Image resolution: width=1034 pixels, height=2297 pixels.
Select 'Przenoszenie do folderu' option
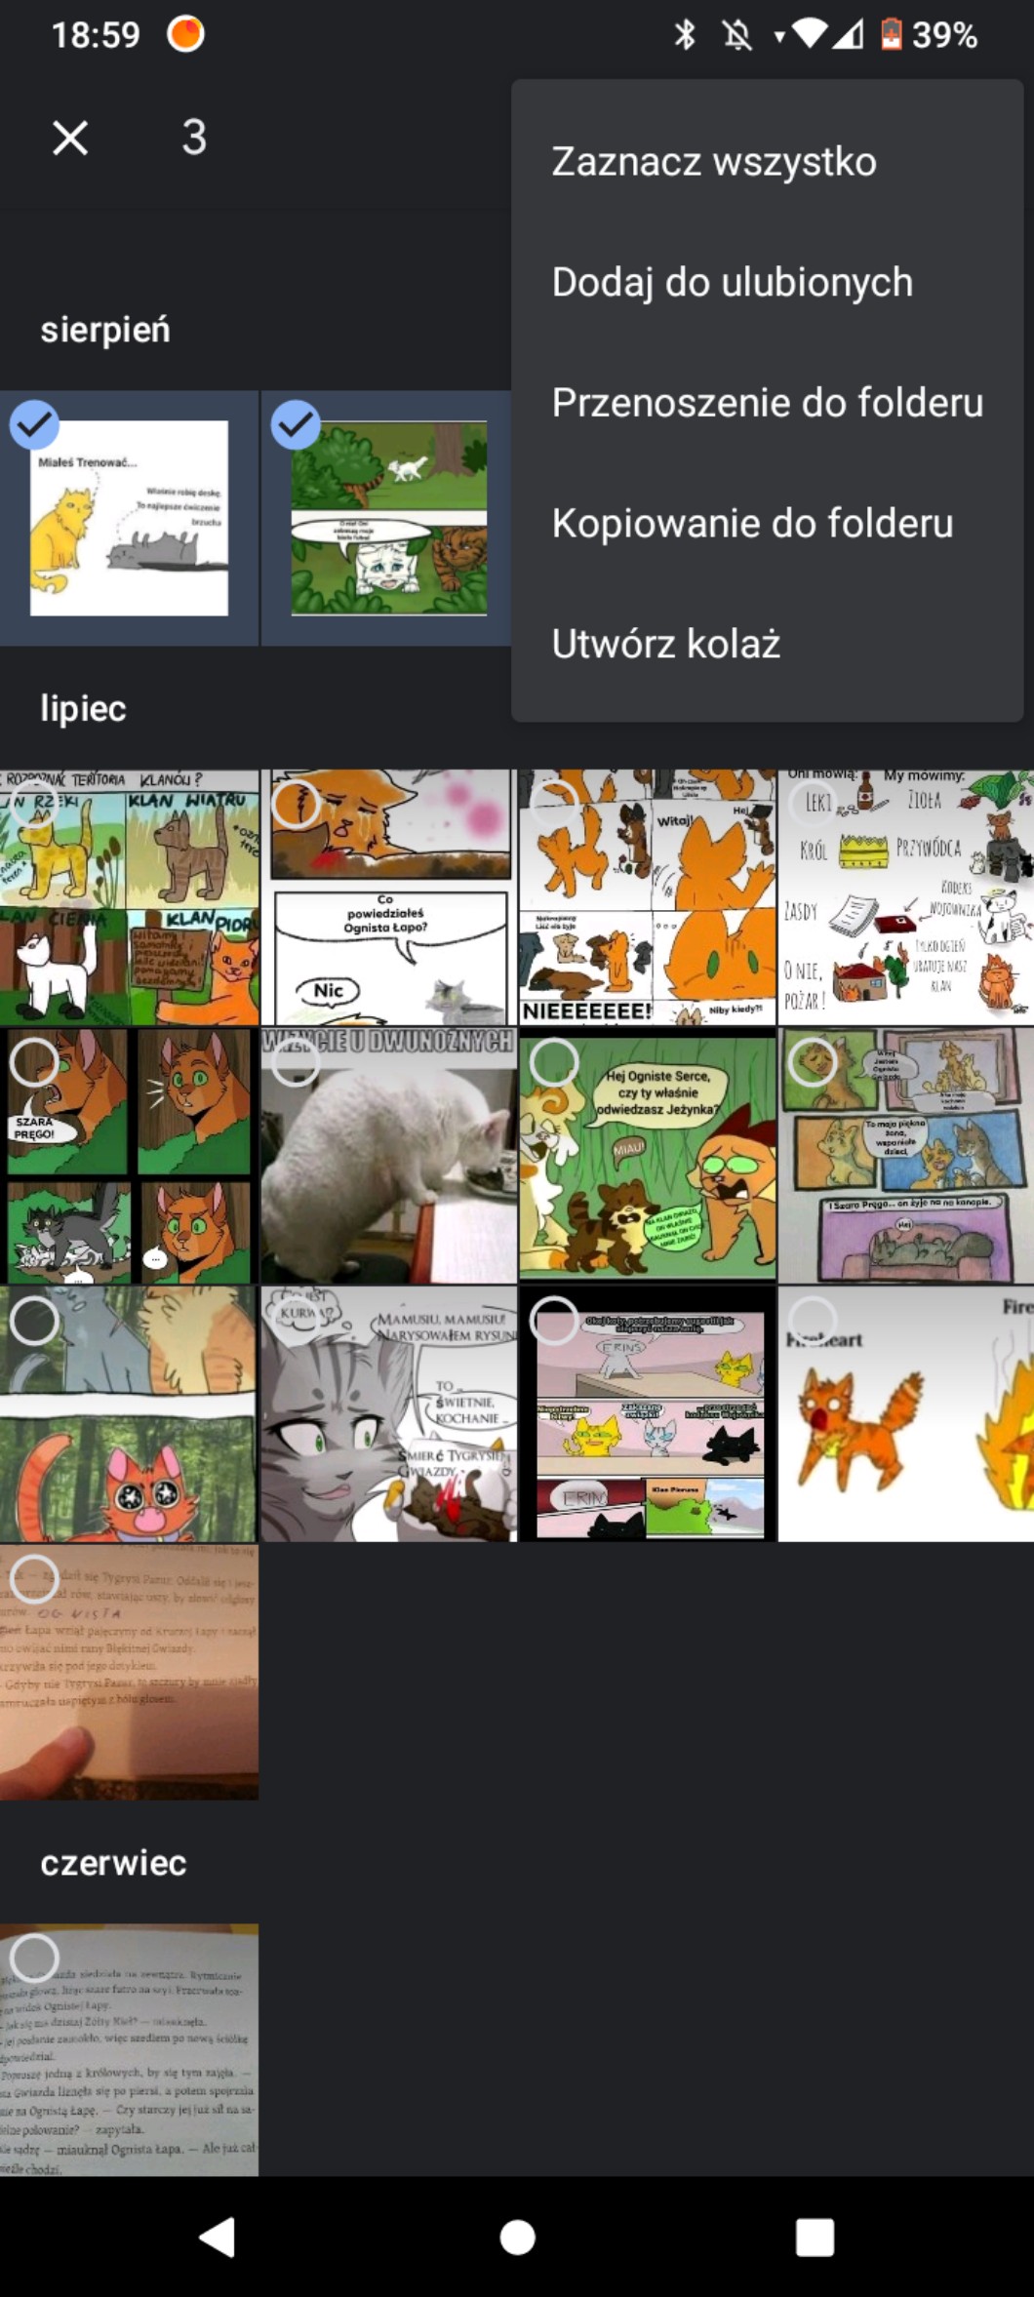point(767,403)
